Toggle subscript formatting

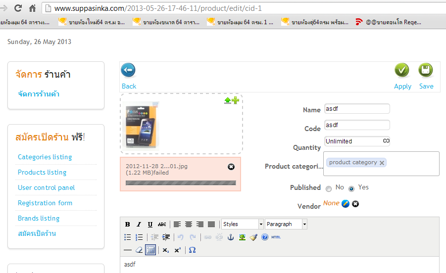(x=166, y=250)
